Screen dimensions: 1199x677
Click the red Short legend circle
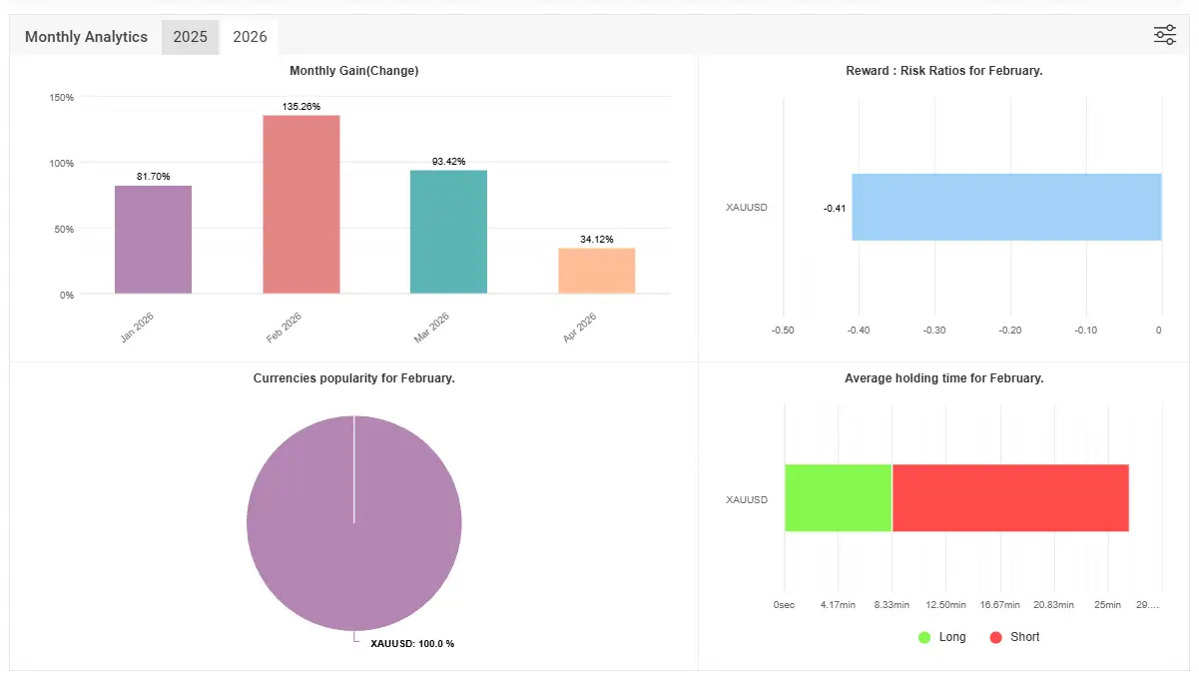coord(995,637)
